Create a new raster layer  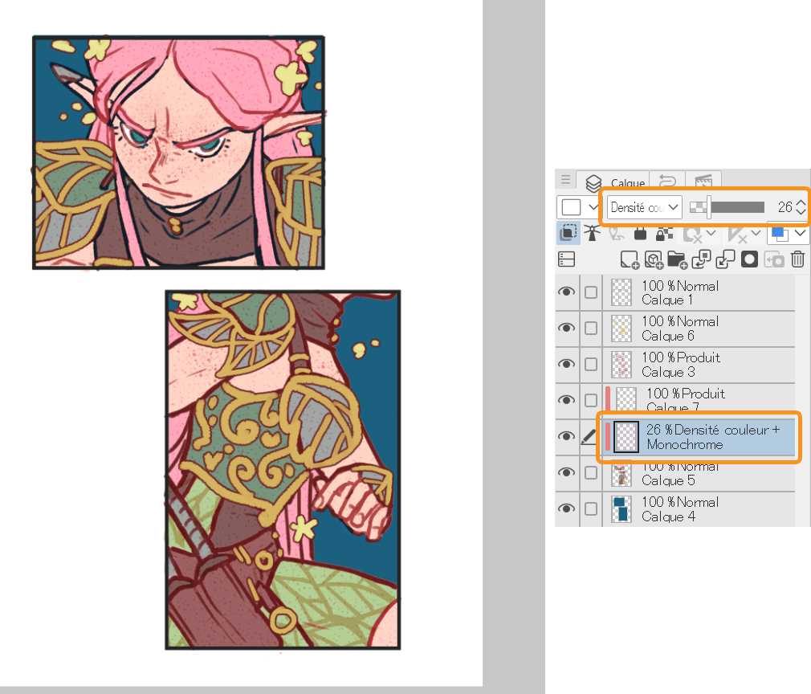click(x=630, y=259)
